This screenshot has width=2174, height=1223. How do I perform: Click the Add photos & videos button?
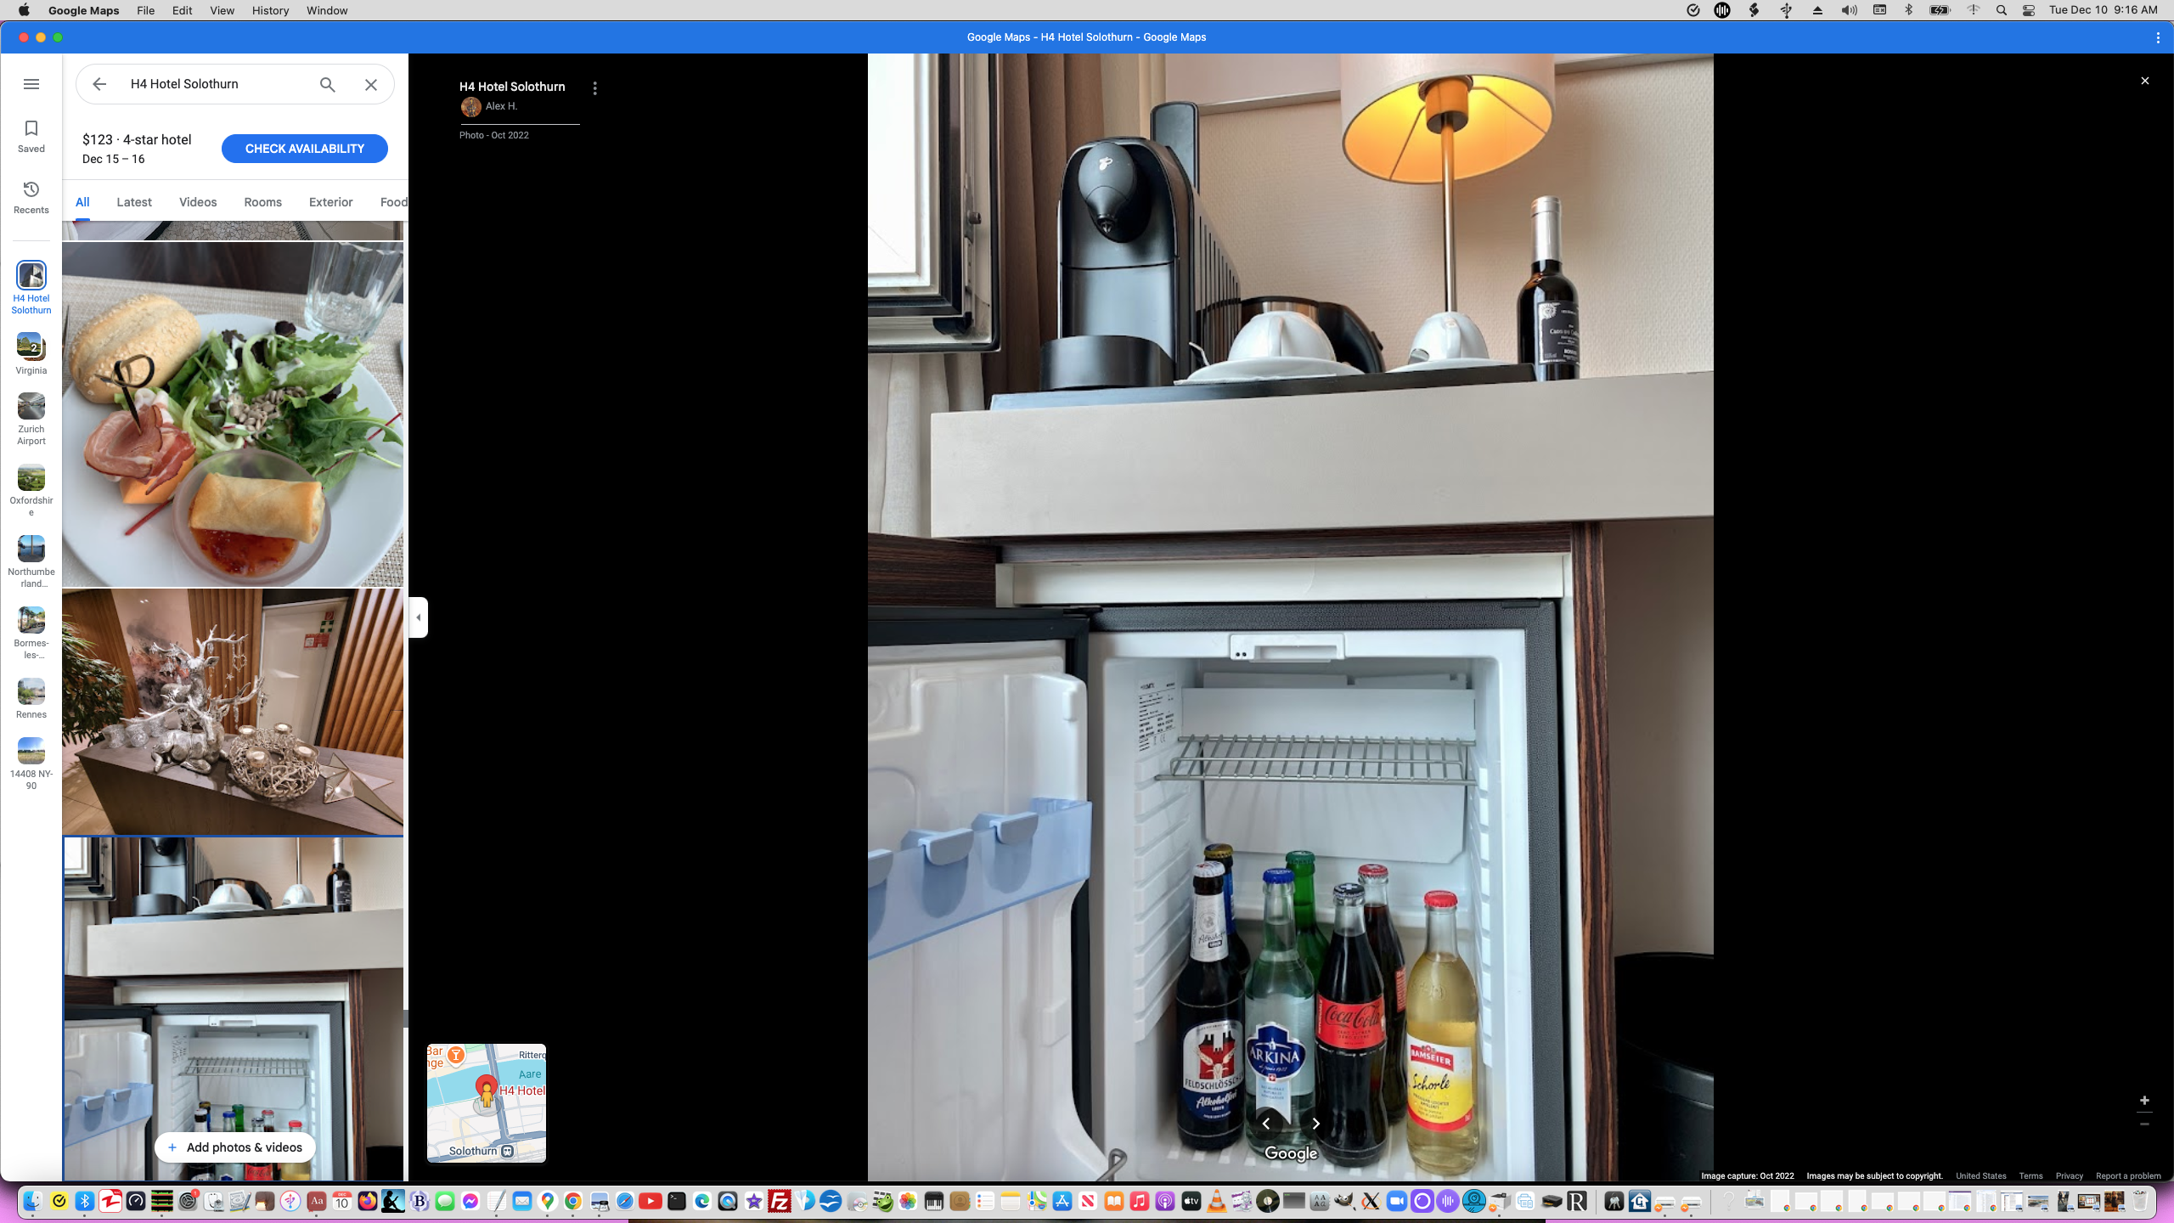point(234,1147)
